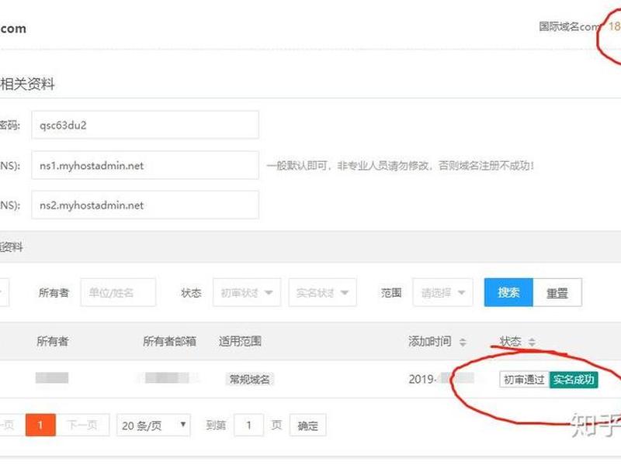Click the 所有者邮箱 column header
This screenshot has height=465, width=621.
(169, 341)
